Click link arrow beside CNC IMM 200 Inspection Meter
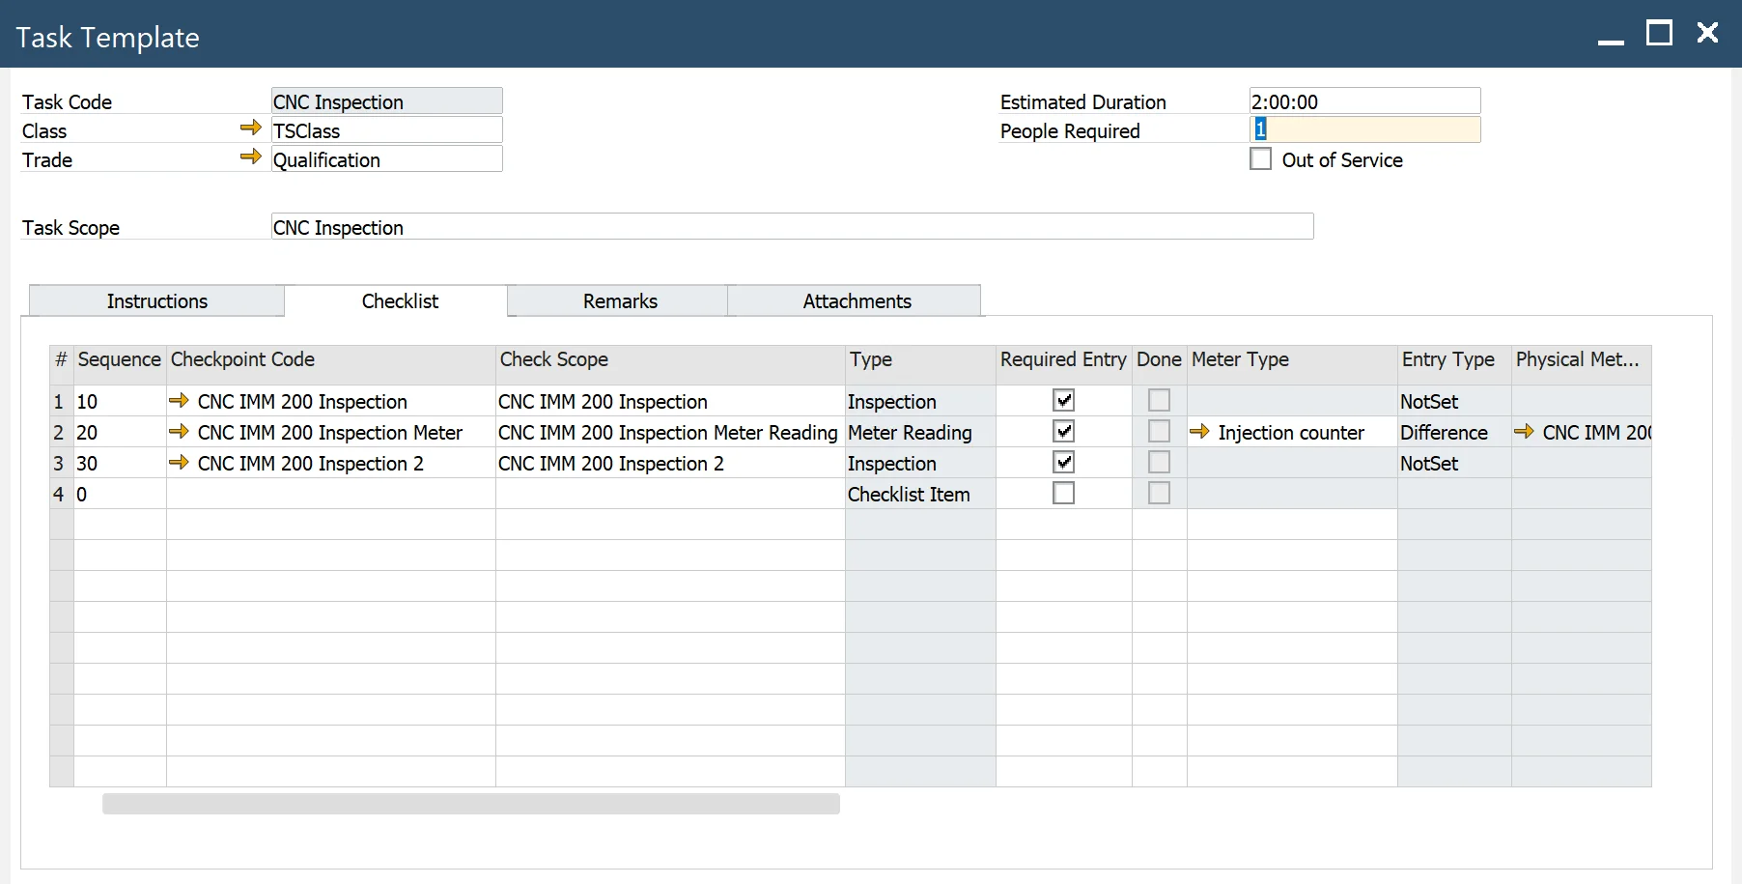Screen dimensions: 1742x884 tap(179, 432)
